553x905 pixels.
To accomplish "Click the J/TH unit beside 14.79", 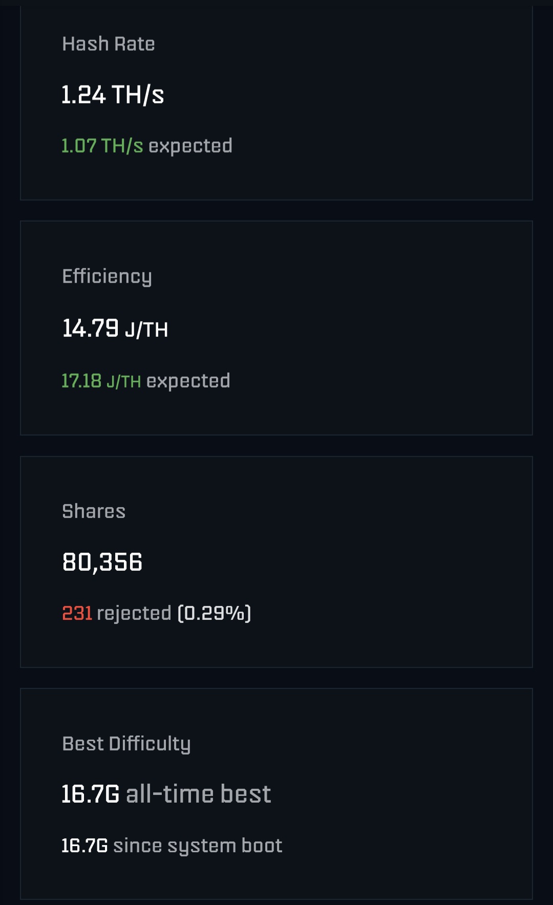I will pos(146,330).
